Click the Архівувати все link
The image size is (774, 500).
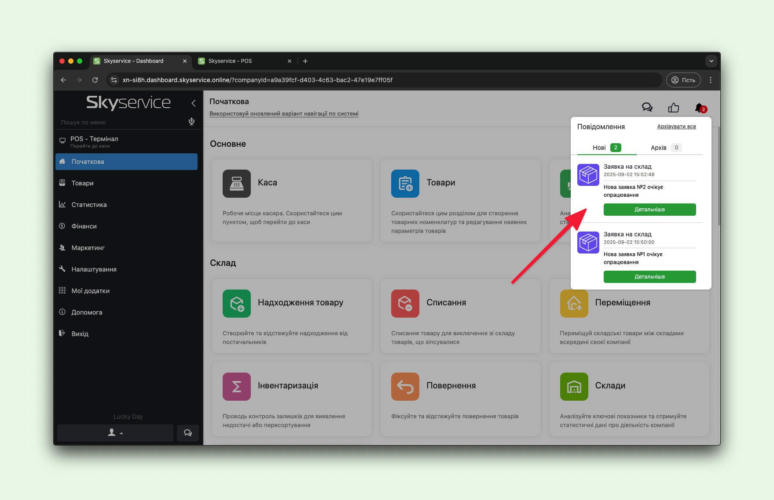[676, 127]
